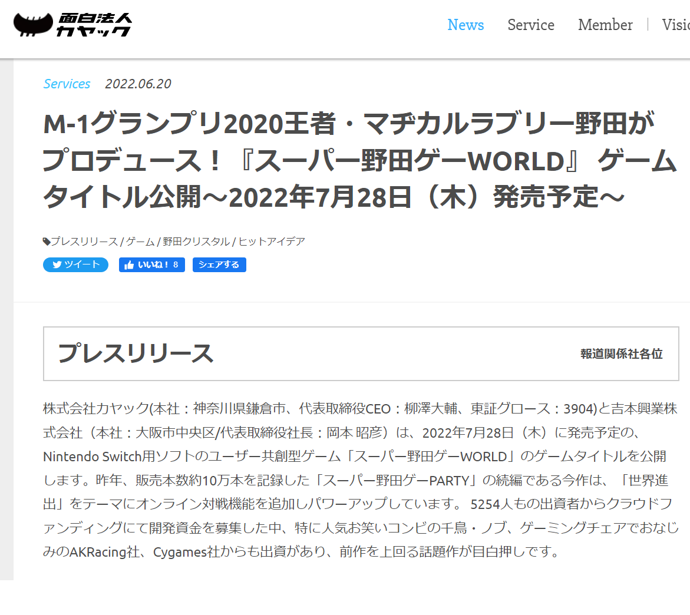Click the article date 2022.06.20

(x=138, y=84)
